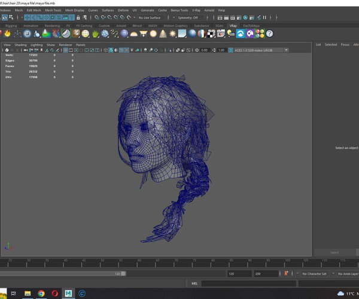359x299 pixels.
Task: Click the playback end time field 120
Action: [x=239, y=274]
